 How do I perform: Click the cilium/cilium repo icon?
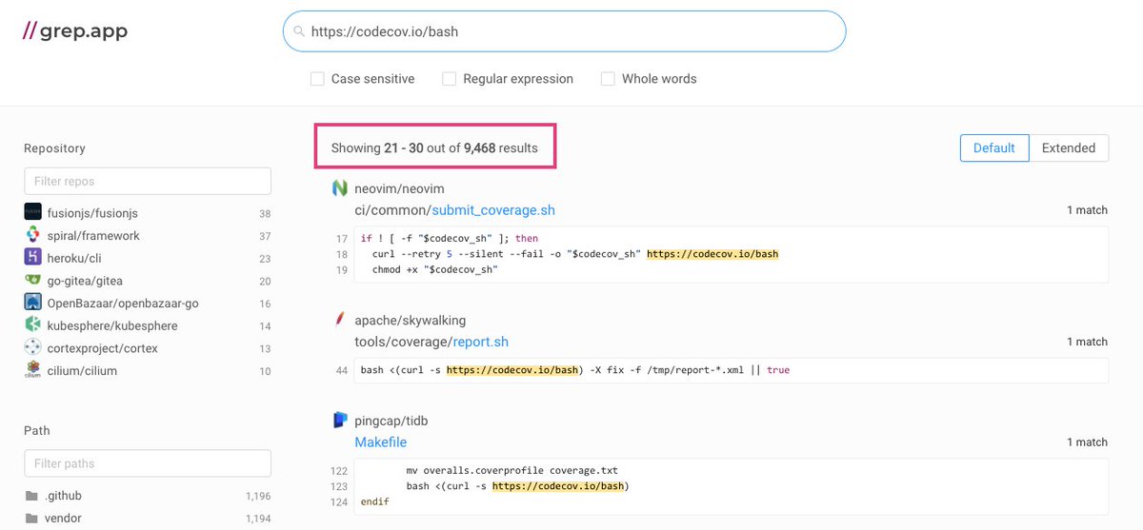click(32, 370)
